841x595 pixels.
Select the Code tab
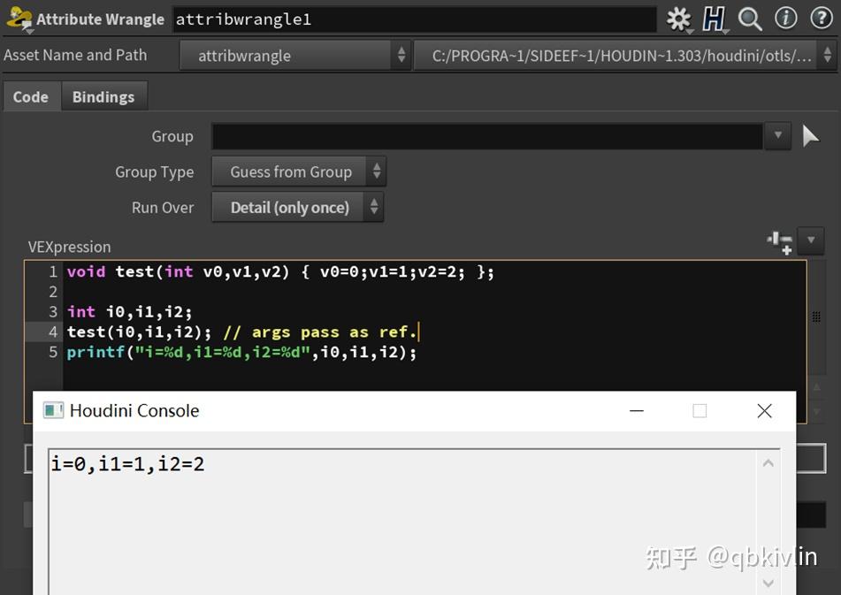[31, 95]
